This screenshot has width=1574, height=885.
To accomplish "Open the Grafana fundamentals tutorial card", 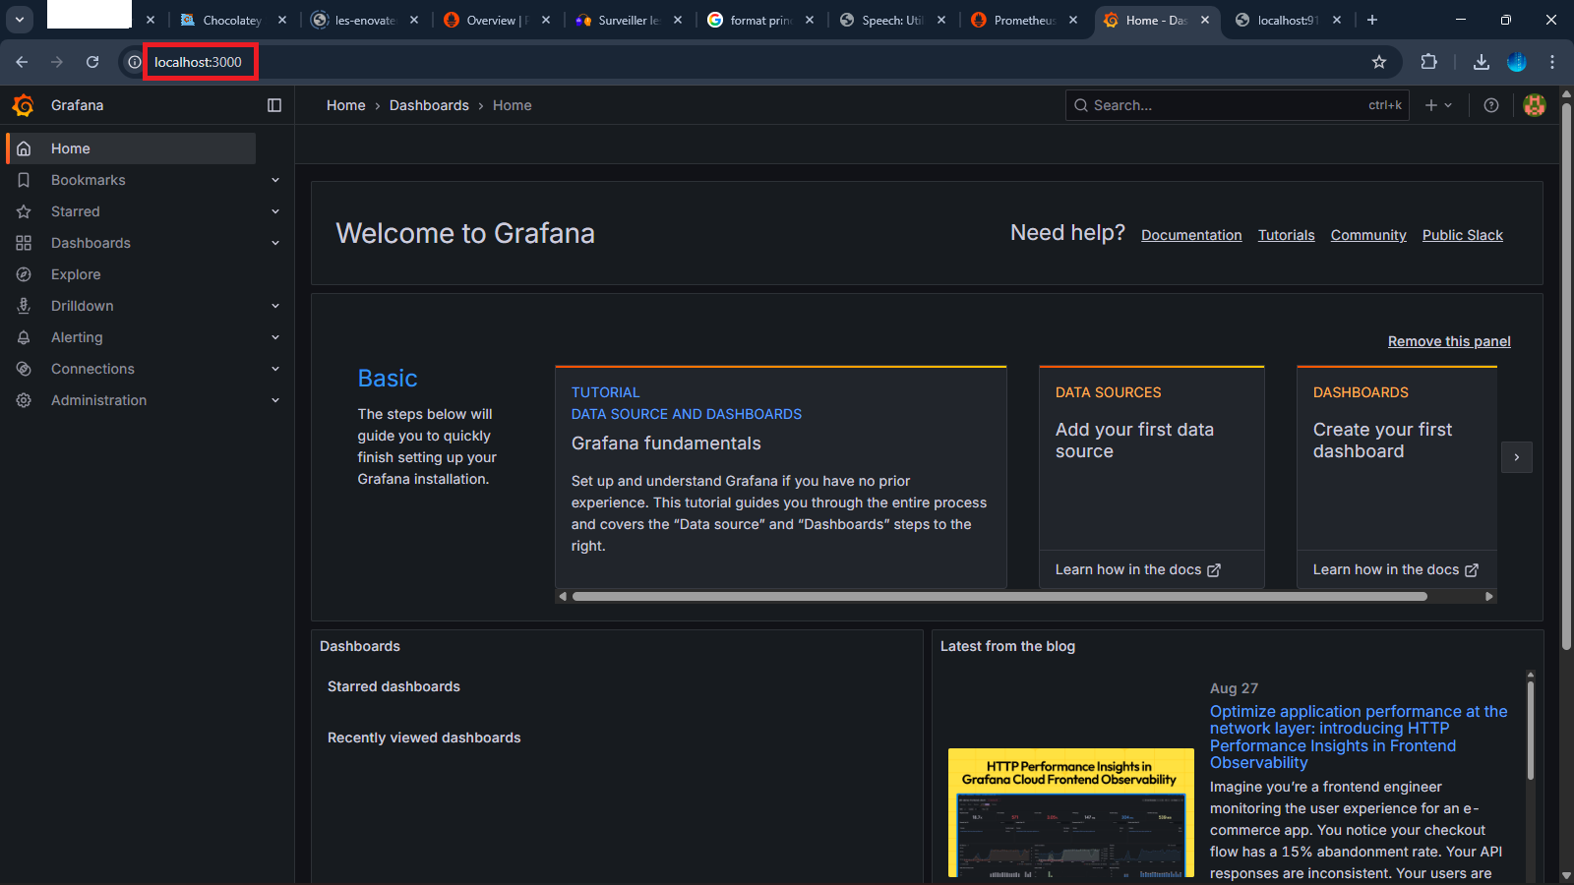I will tap(781, 477).
